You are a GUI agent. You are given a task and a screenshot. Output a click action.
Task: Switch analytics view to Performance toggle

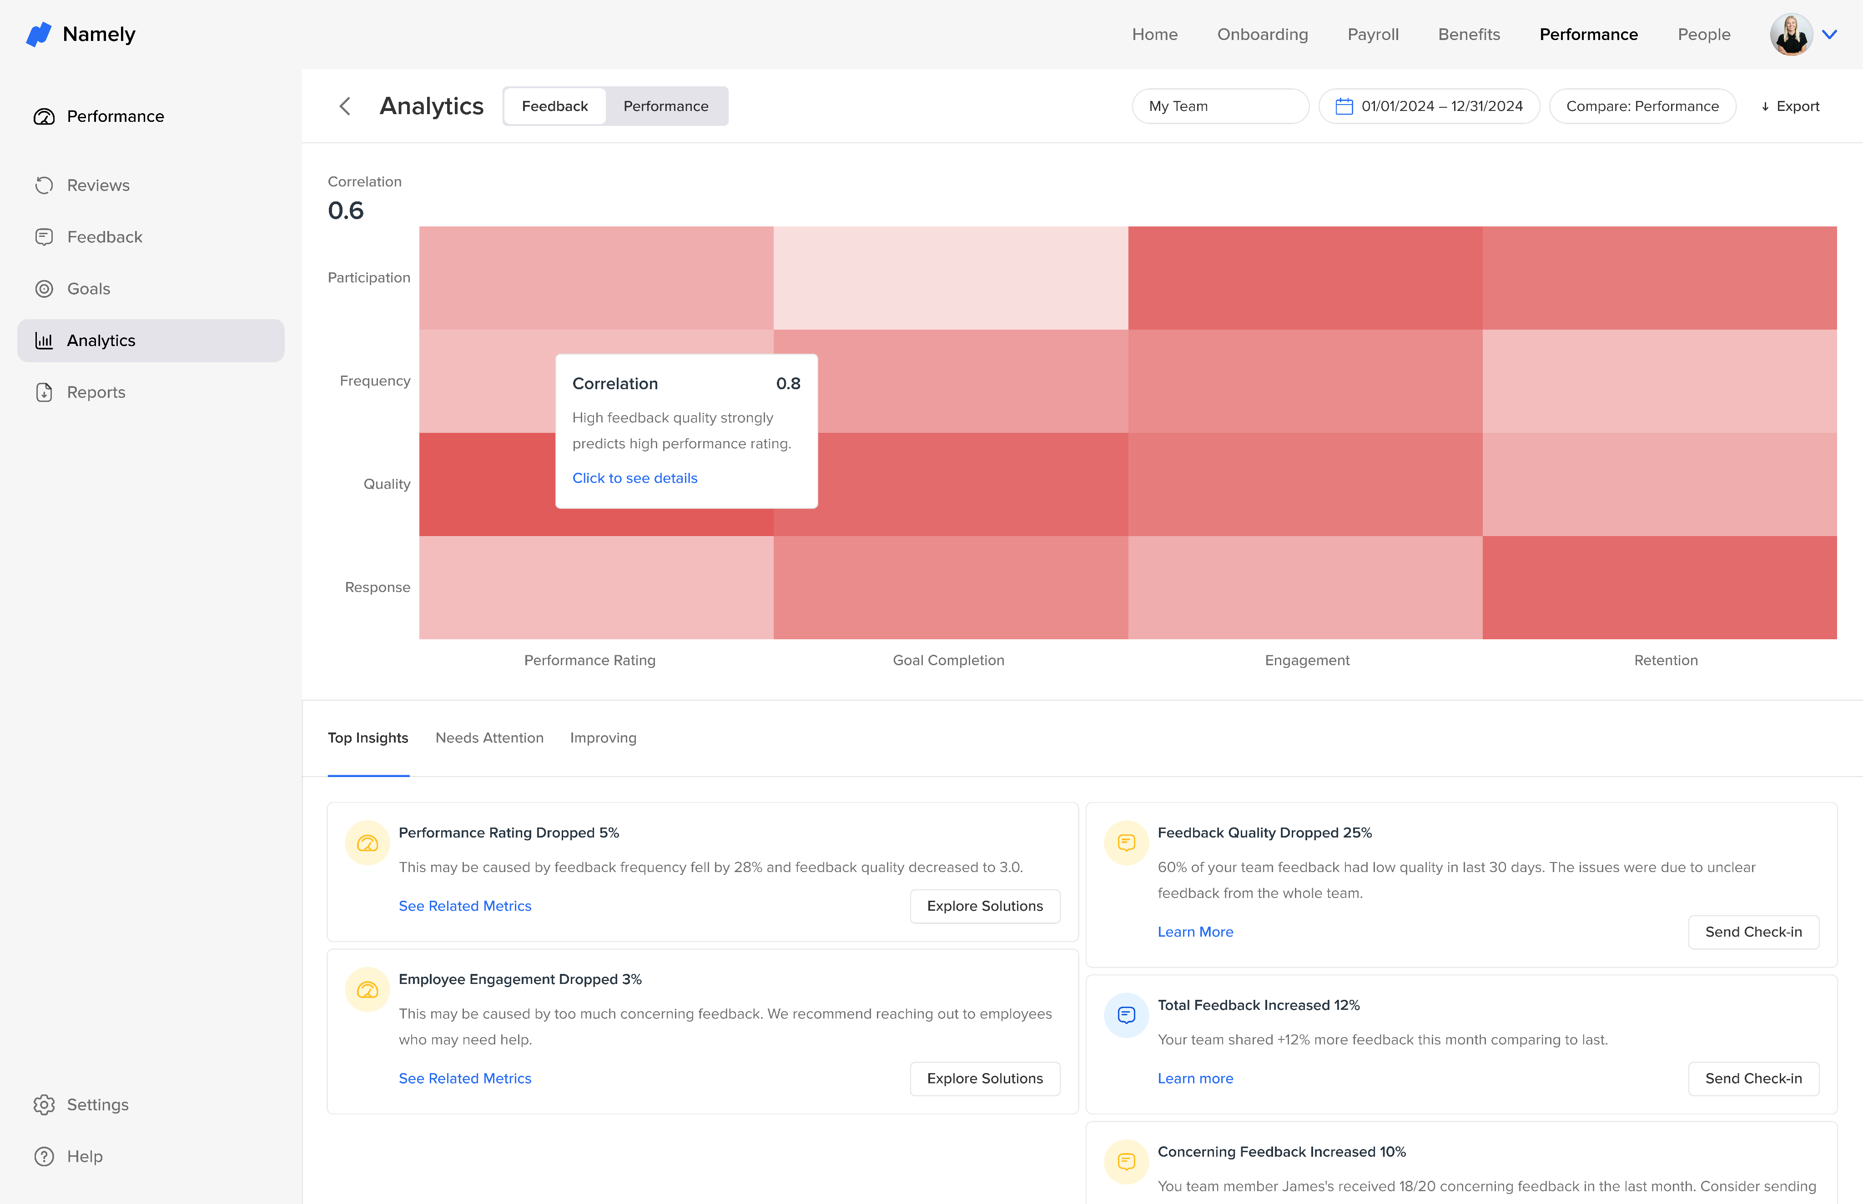pos(665,106)
